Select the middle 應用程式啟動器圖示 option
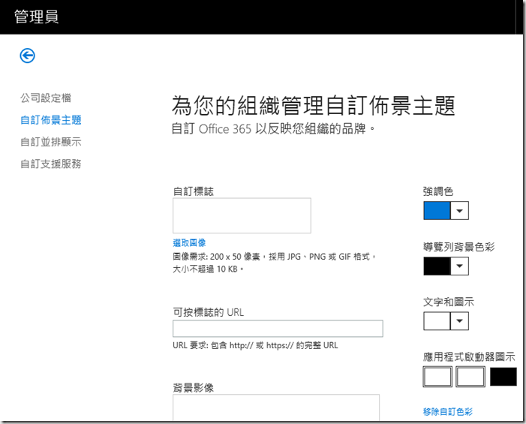Screen dimensions: 526x424 470,377
